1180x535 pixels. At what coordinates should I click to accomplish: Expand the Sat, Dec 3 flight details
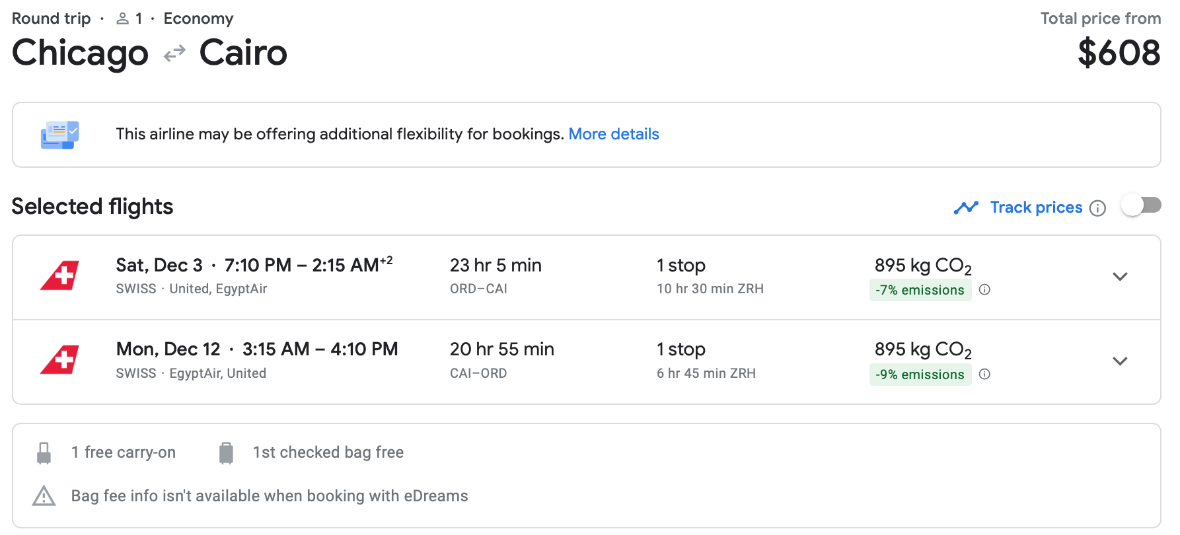pos(1119,277)
